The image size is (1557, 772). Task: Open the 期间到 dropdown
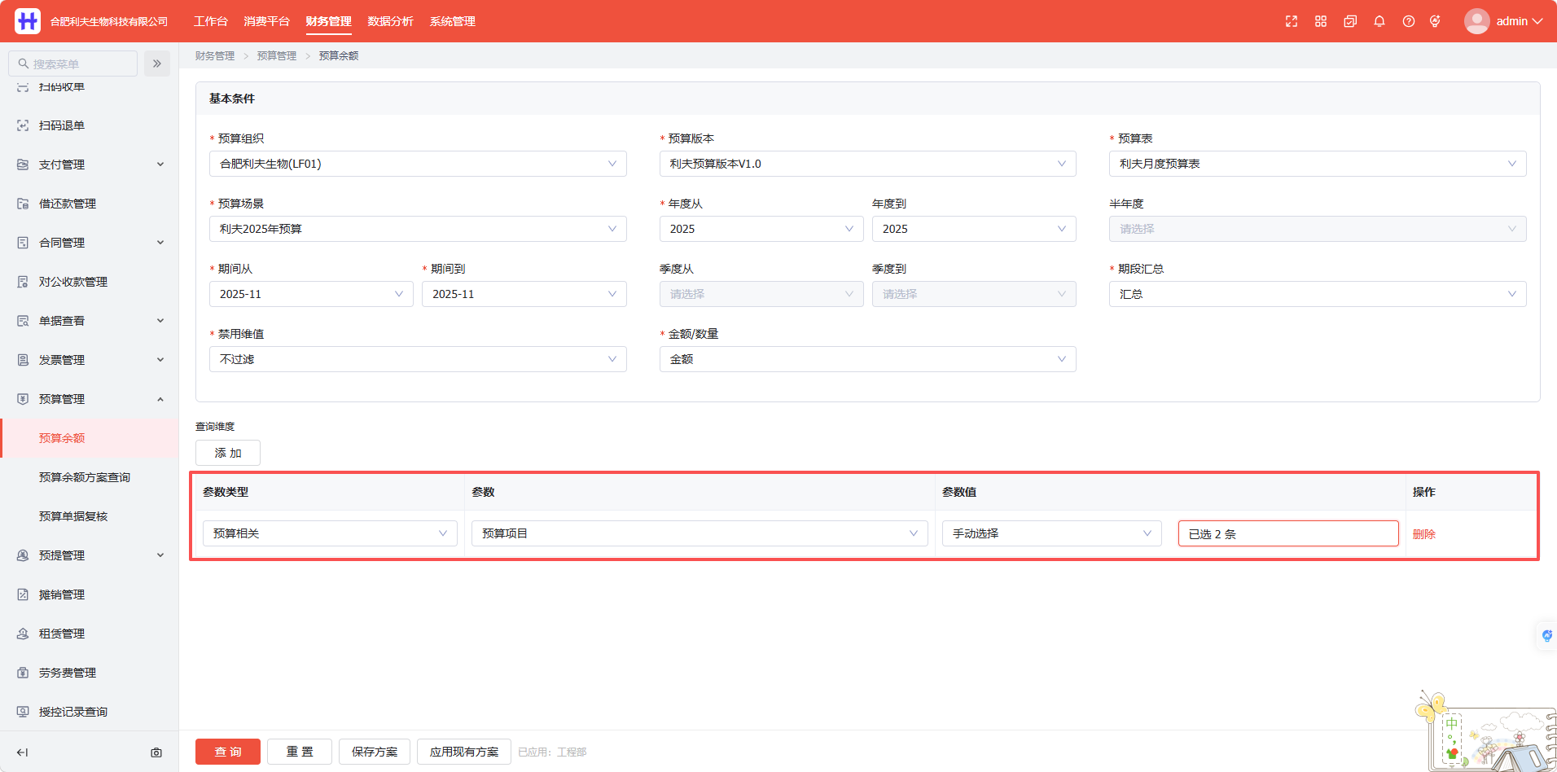[x=524, y=294]
